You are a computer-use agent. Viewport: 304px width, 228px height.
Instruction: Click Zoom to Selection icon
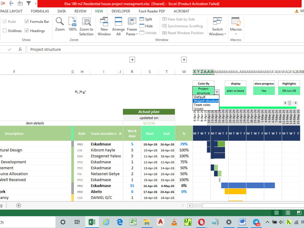86,22
